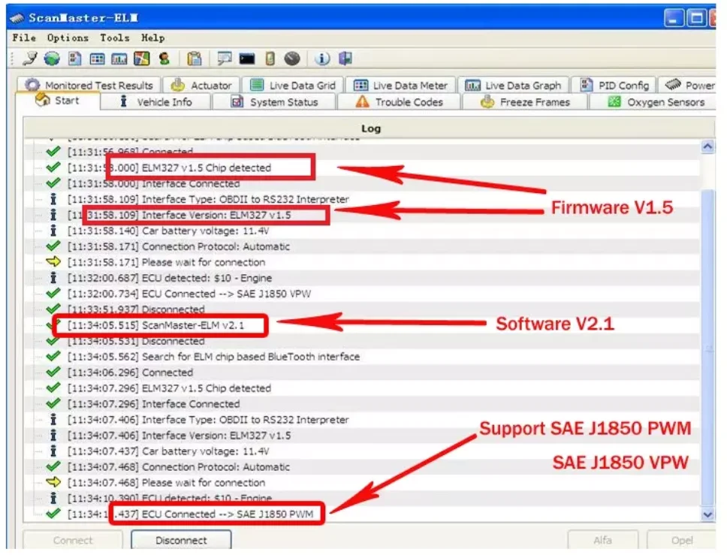The height and width of the screenshot is (555, 727).
Task: Switch to the PID Config tab
Action: click(x=614, y=85)
